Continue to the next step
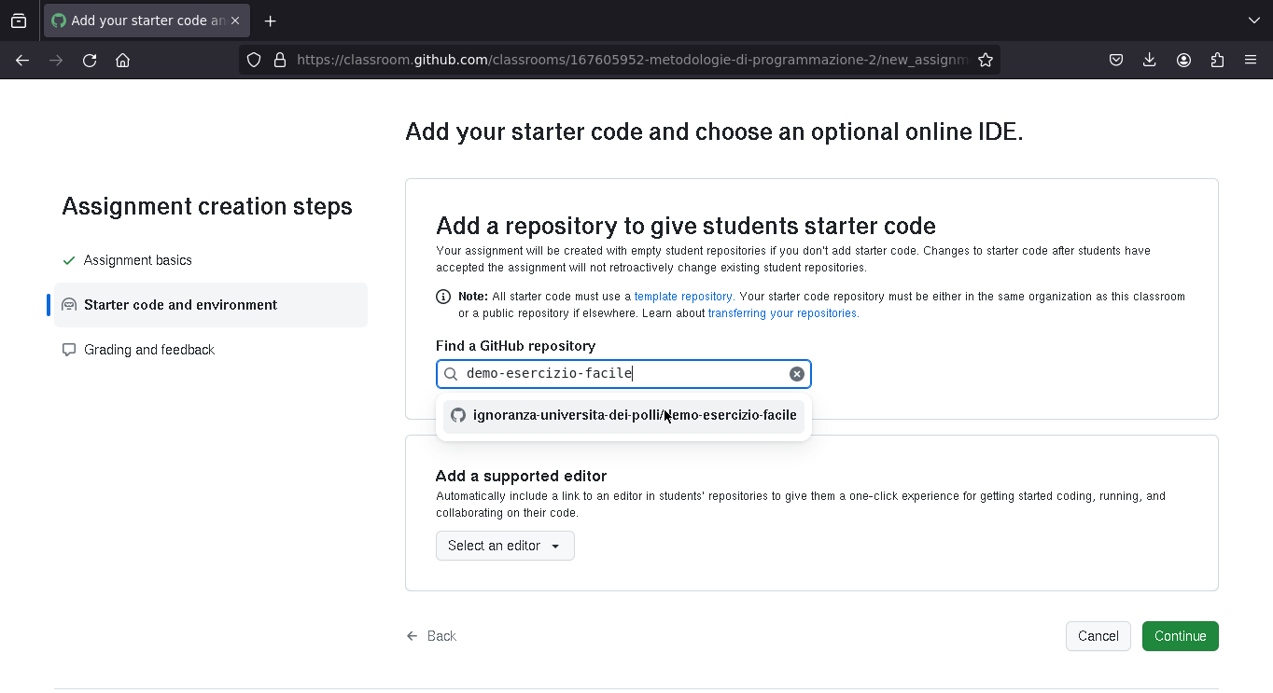 point(1181,636)
